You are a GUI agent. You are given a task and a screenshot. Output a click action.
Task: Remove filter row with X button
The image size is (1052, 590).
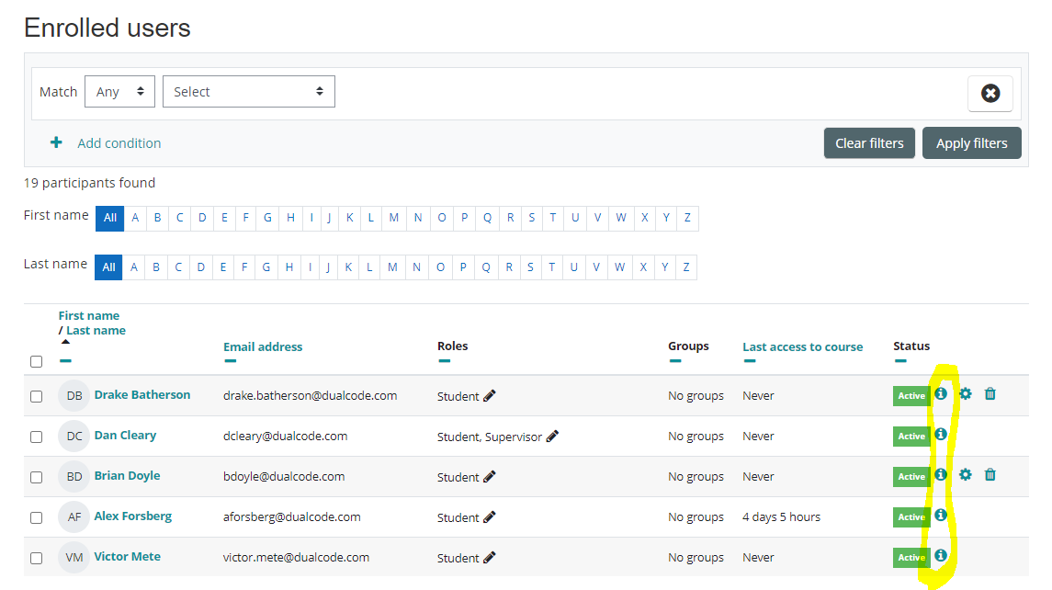coord(990,93)
